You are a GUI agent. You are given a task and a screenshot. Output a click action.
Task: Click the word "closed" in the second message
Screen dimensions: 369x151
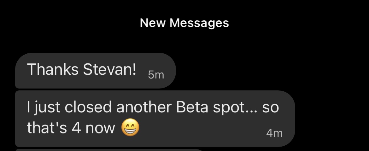point(89,108)
